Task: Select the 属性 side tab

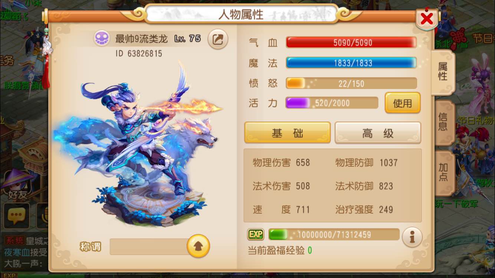Action: click(443, 72)
